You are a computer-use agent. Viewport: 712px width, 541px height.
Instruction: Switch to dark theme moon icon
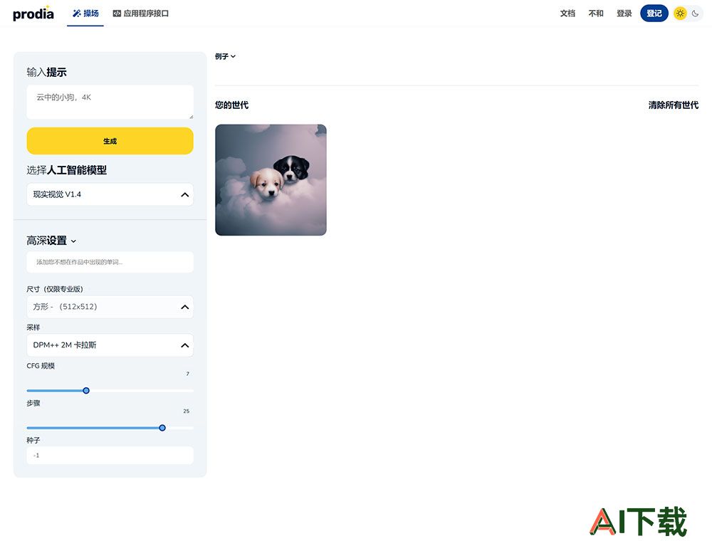coord(695,14)
